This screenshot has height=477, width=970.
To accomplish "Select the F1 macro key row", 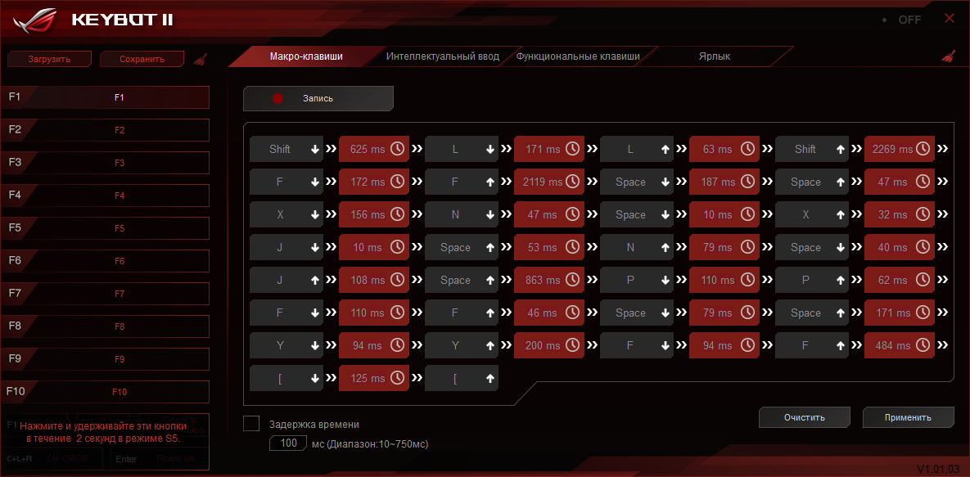I will 105,97.
